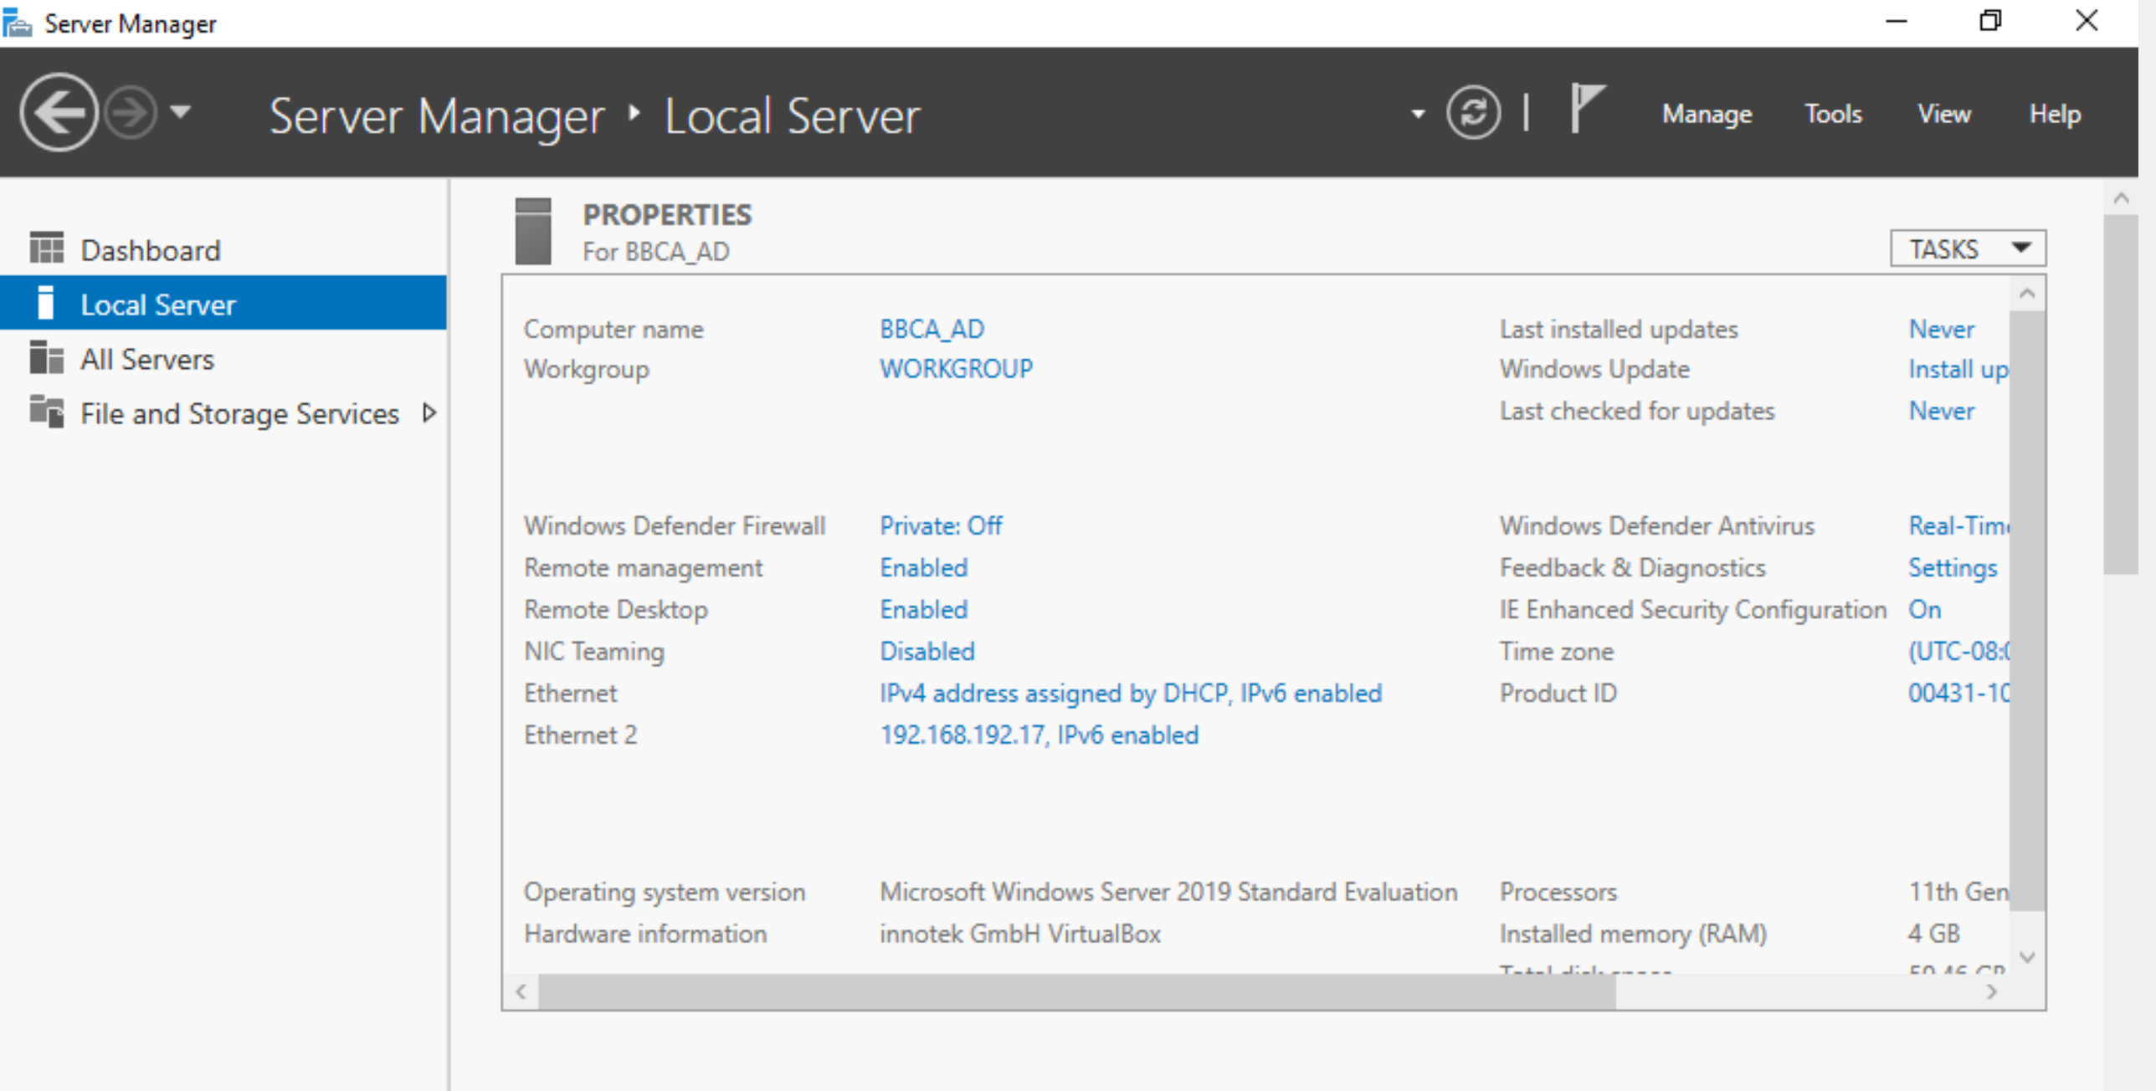Click NIC Teaming Disabled link
This screenshot has width=2156, height=1091.
[927, 651]
